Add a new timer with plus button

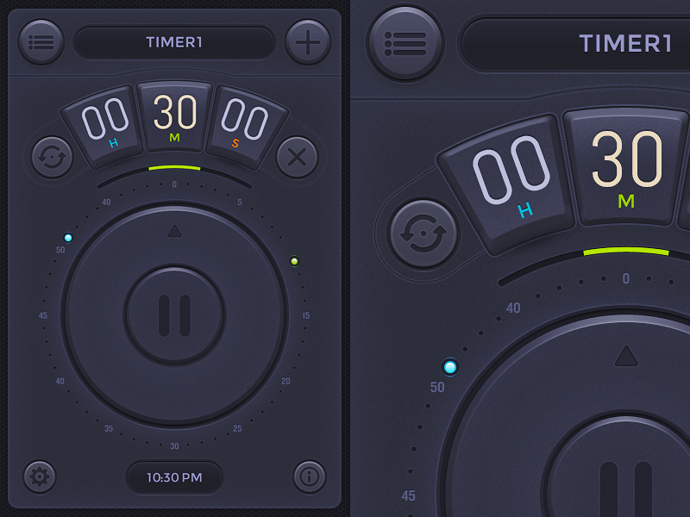pos(308,42)
